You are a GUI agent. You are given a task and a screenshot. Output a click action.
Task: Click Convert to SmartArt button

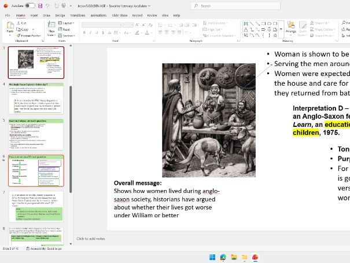(x=219, y=35)
